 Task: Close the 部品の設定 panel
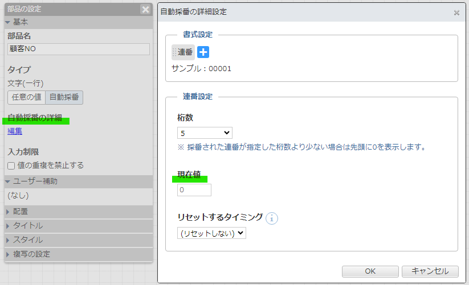pos(146,9)
